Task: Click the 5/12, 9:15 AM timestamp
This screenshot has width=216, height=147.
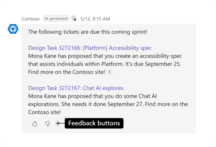Action: [x=95, y=19]
